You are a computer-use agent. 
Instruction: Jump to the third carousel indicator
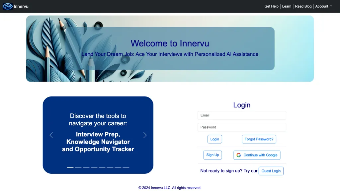86,167
